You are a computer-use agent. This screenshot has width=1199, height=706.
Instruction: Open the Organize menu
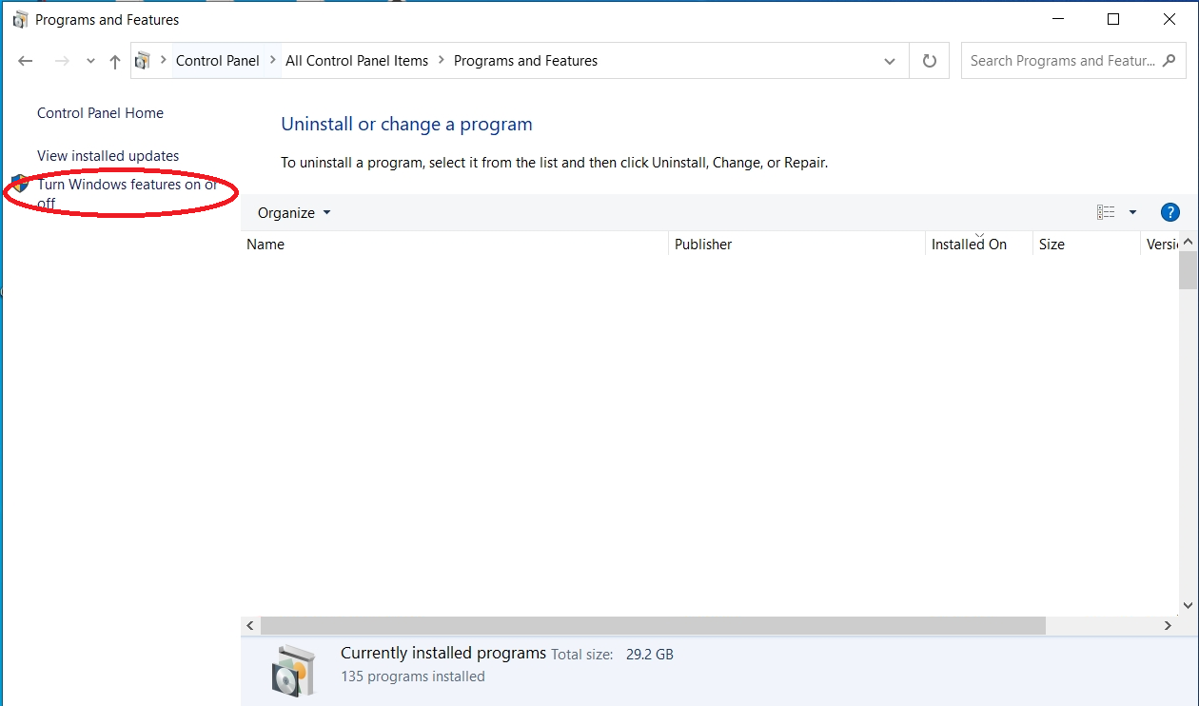[294, 213]
